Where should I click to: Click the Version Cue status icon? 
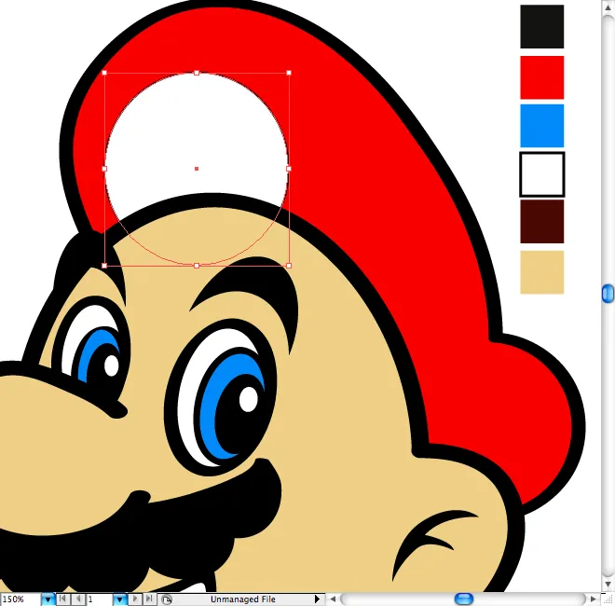[x=167, y=599]
